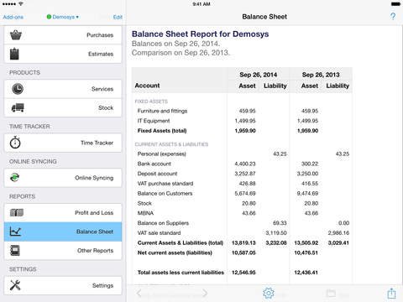Image resolution: width=403 pixels, height=302 pixels.
Task: Select the Bank account row in the report
Action: click(242, 164)
